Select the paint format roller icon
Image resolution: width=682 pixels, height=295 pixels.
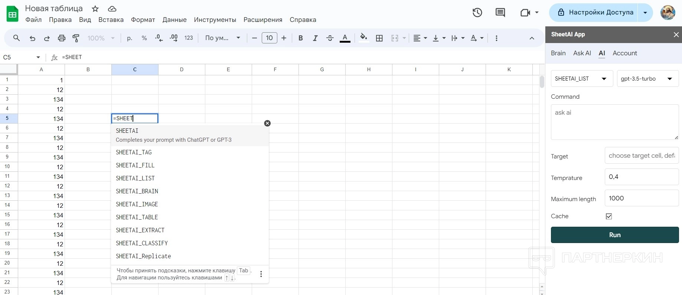coord(76,38)
